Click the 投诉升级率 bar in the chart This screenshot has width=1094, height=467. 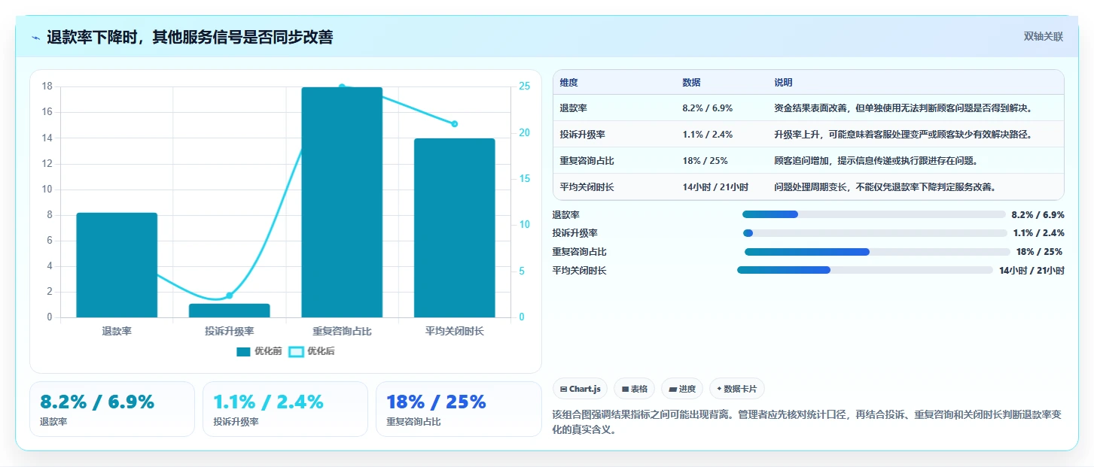click(x=229, y=311)
